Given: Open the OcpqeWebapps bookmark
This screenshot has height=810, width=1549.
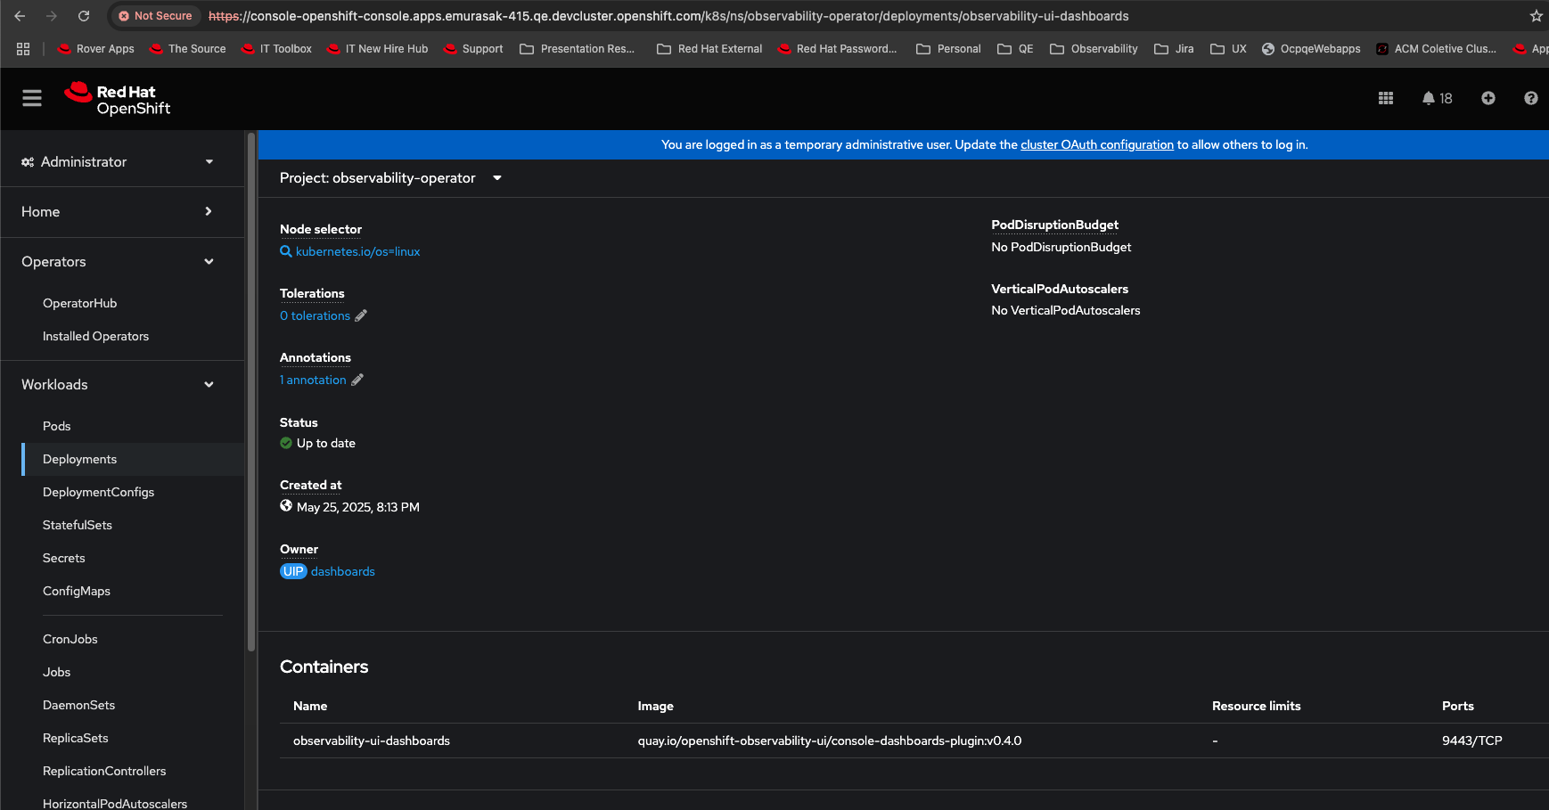Looking at the screenshot, I should pos(1311,49).
